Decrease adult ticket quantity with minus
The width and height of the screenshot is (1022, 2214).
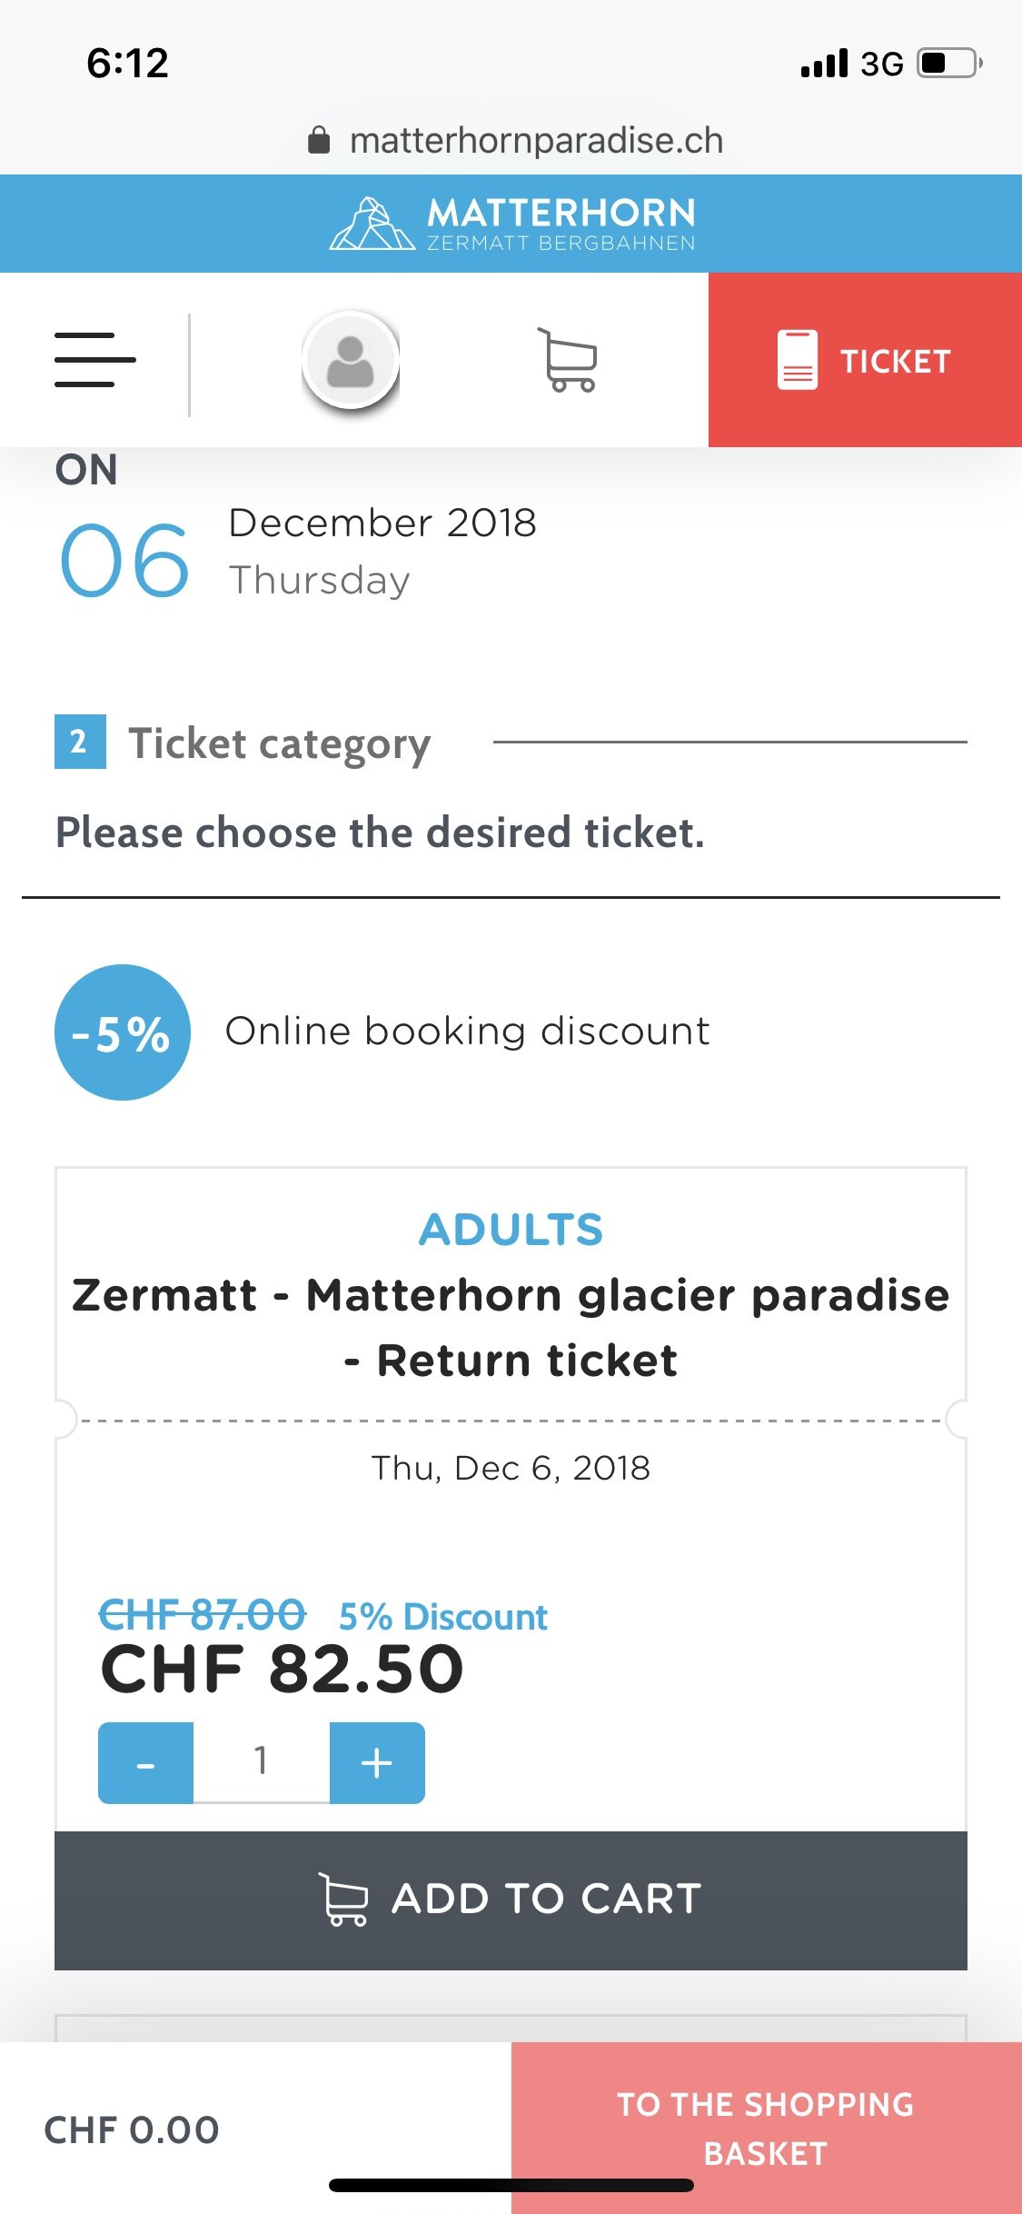(145, 1763)
